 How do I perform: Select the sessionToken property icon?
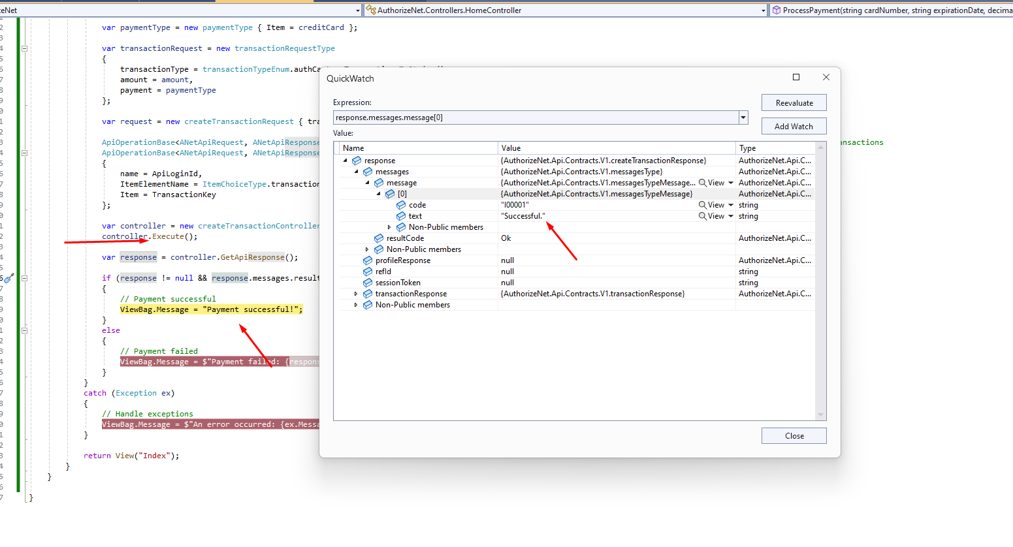368,283
